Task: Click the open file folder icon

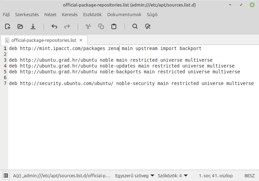Action: [20, 26]
